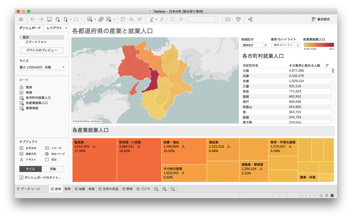This screenshot has width=352, height=219.
Task: Select the イメージ object icon
Action: click(x=47, y=148)
